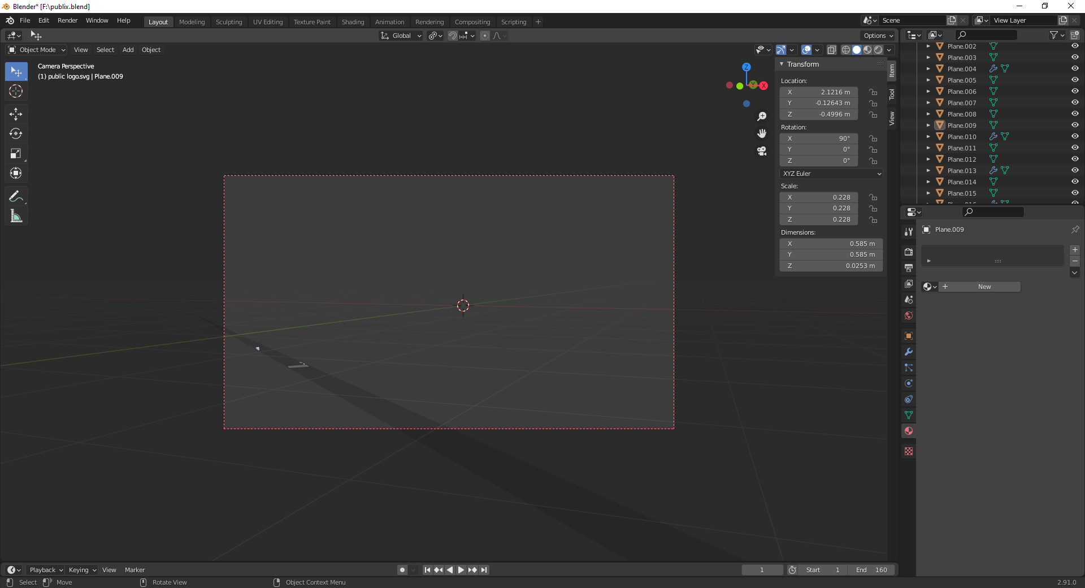Pin the Plane.009 properties context
Screen dimensions: 1085x588
point(1075,230)
